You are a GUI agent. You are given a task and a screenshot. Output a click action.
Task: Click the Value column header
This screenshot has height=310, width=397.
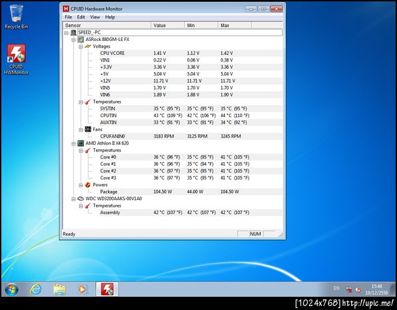[168, 25]
